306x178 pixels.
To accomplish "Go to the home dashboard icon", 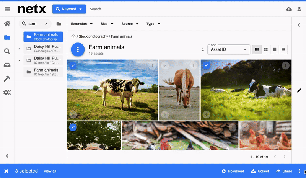I will pos(7,24).
